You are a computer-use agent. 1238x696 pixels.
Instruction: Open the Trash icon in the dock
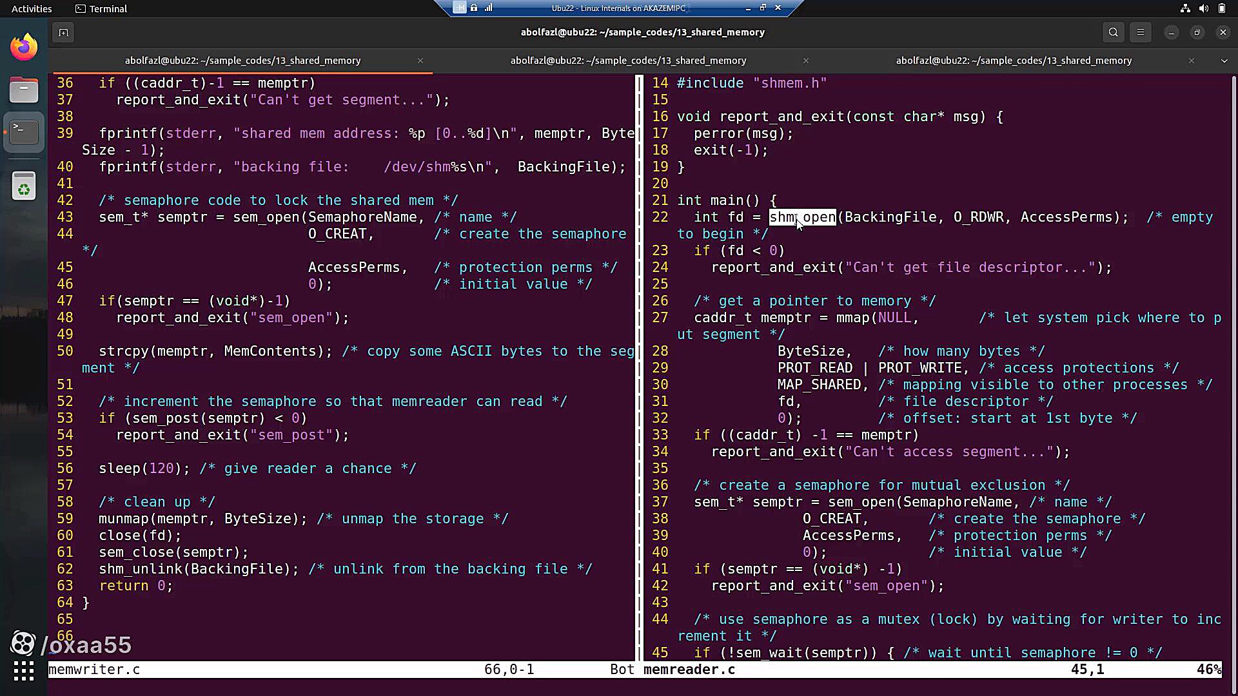point(24,186)
